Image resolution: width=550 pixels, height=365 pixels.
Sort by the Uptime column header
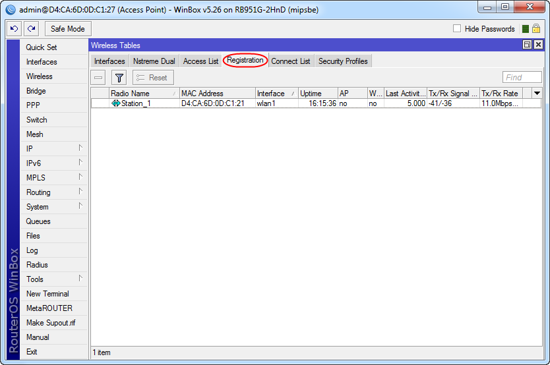point(318,93)
